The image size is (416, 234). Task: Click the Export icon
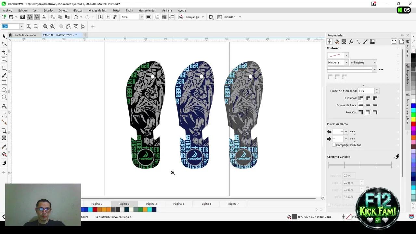[x=108, y=17]
